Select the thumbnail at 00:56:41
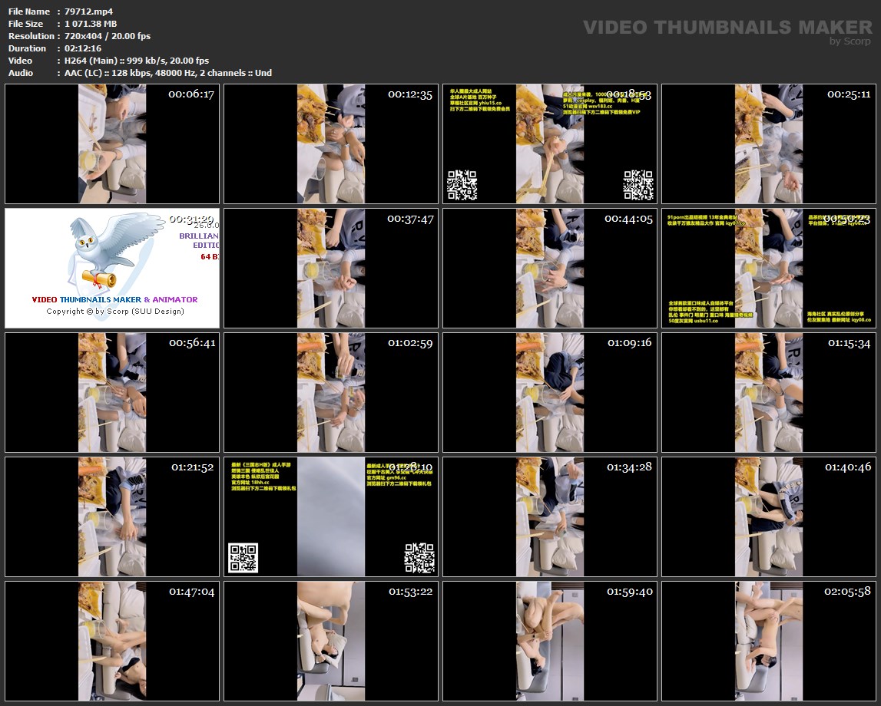The width and height of the screenshot is (881, 706). (112, 392)
